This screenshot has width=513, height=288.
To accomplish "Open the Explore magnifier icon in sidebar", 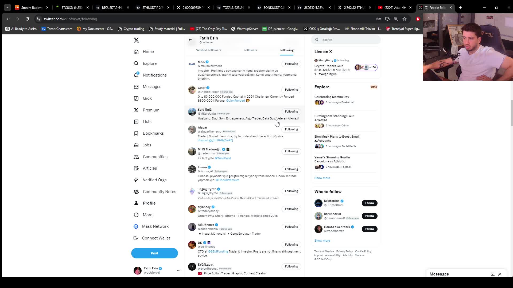I will tap(136, 63).
